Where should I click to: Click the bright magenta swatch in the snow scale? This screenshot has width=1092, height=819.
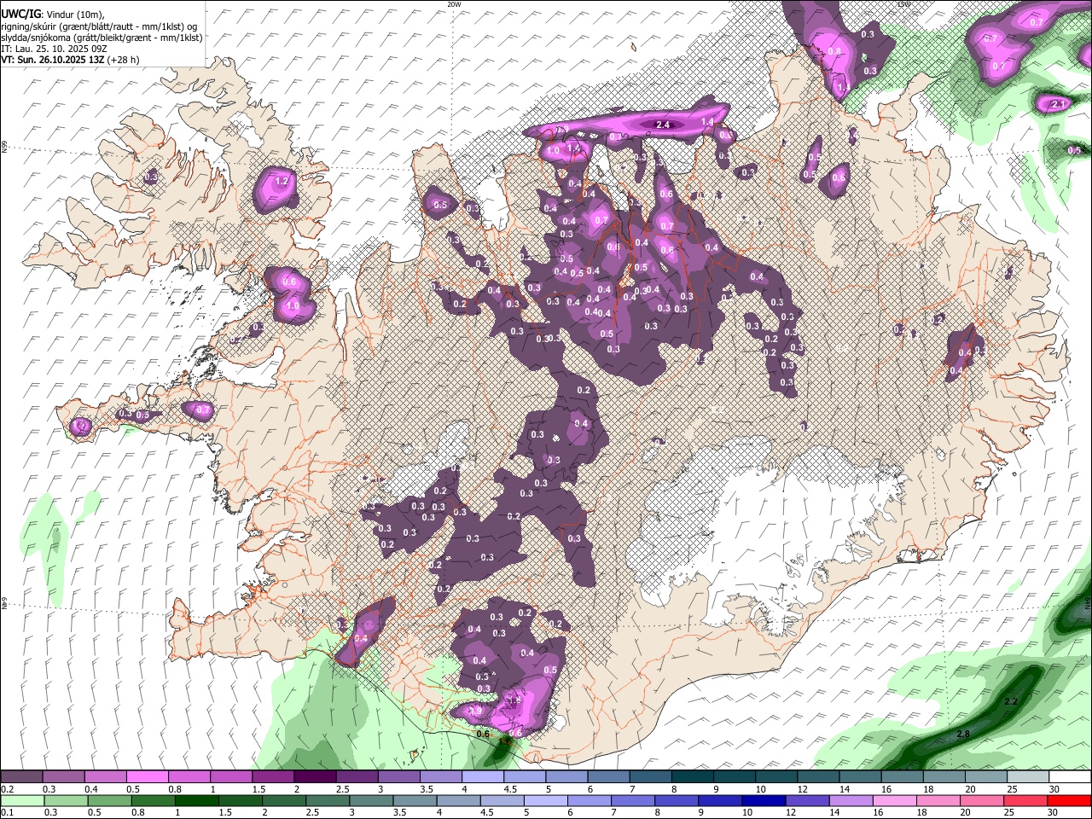[146, 776]
